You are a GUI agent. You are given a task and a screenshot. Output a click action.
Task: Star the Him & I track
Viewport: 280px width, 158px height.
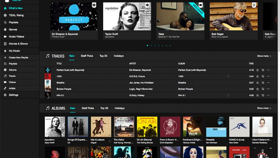point(257,95)
